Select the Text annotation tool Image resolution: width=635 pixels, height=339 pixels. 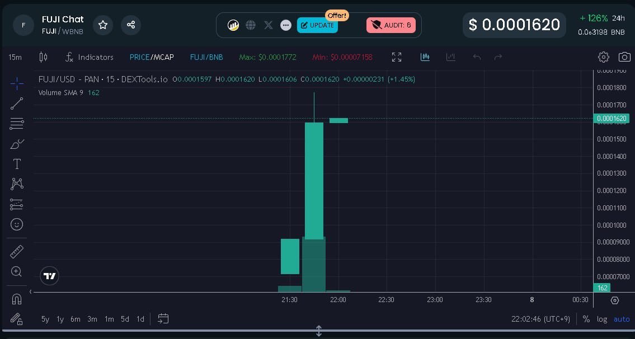tap(17, 164)
